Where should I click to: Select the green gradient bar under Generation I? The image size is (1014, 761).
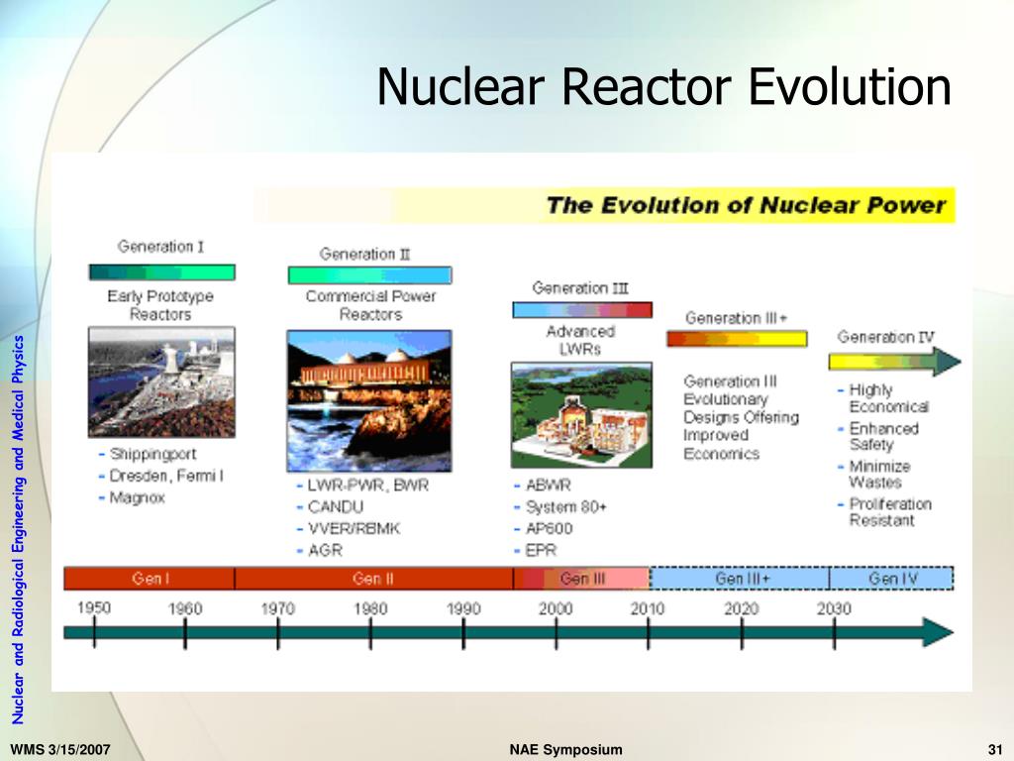click(x=161, y=272)
